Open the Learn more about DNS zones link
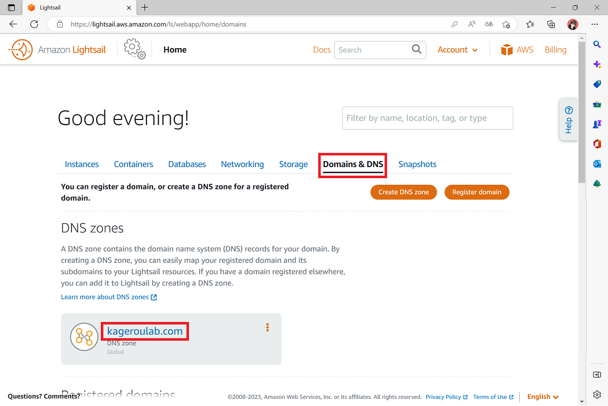 pos(105,297)
